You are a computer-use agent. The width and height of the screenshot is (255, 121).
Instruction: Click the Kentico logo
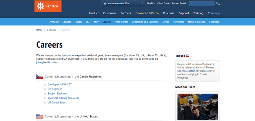[48, 6]
